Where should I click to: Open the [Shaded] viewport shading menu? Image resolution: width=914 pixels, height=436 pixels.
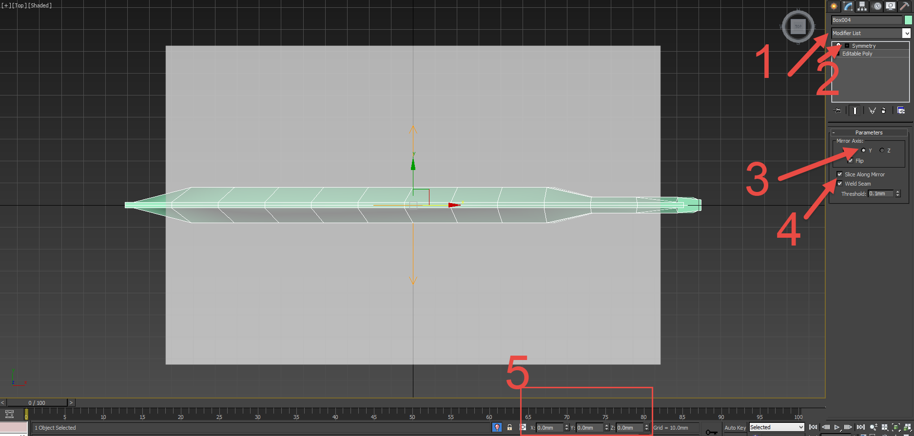[40, 5]
